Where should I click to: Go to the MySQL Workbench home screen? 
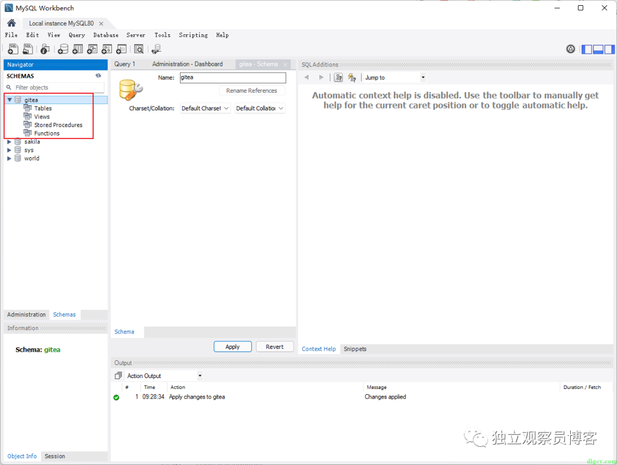pyautogui.click(x=11, y=23)
